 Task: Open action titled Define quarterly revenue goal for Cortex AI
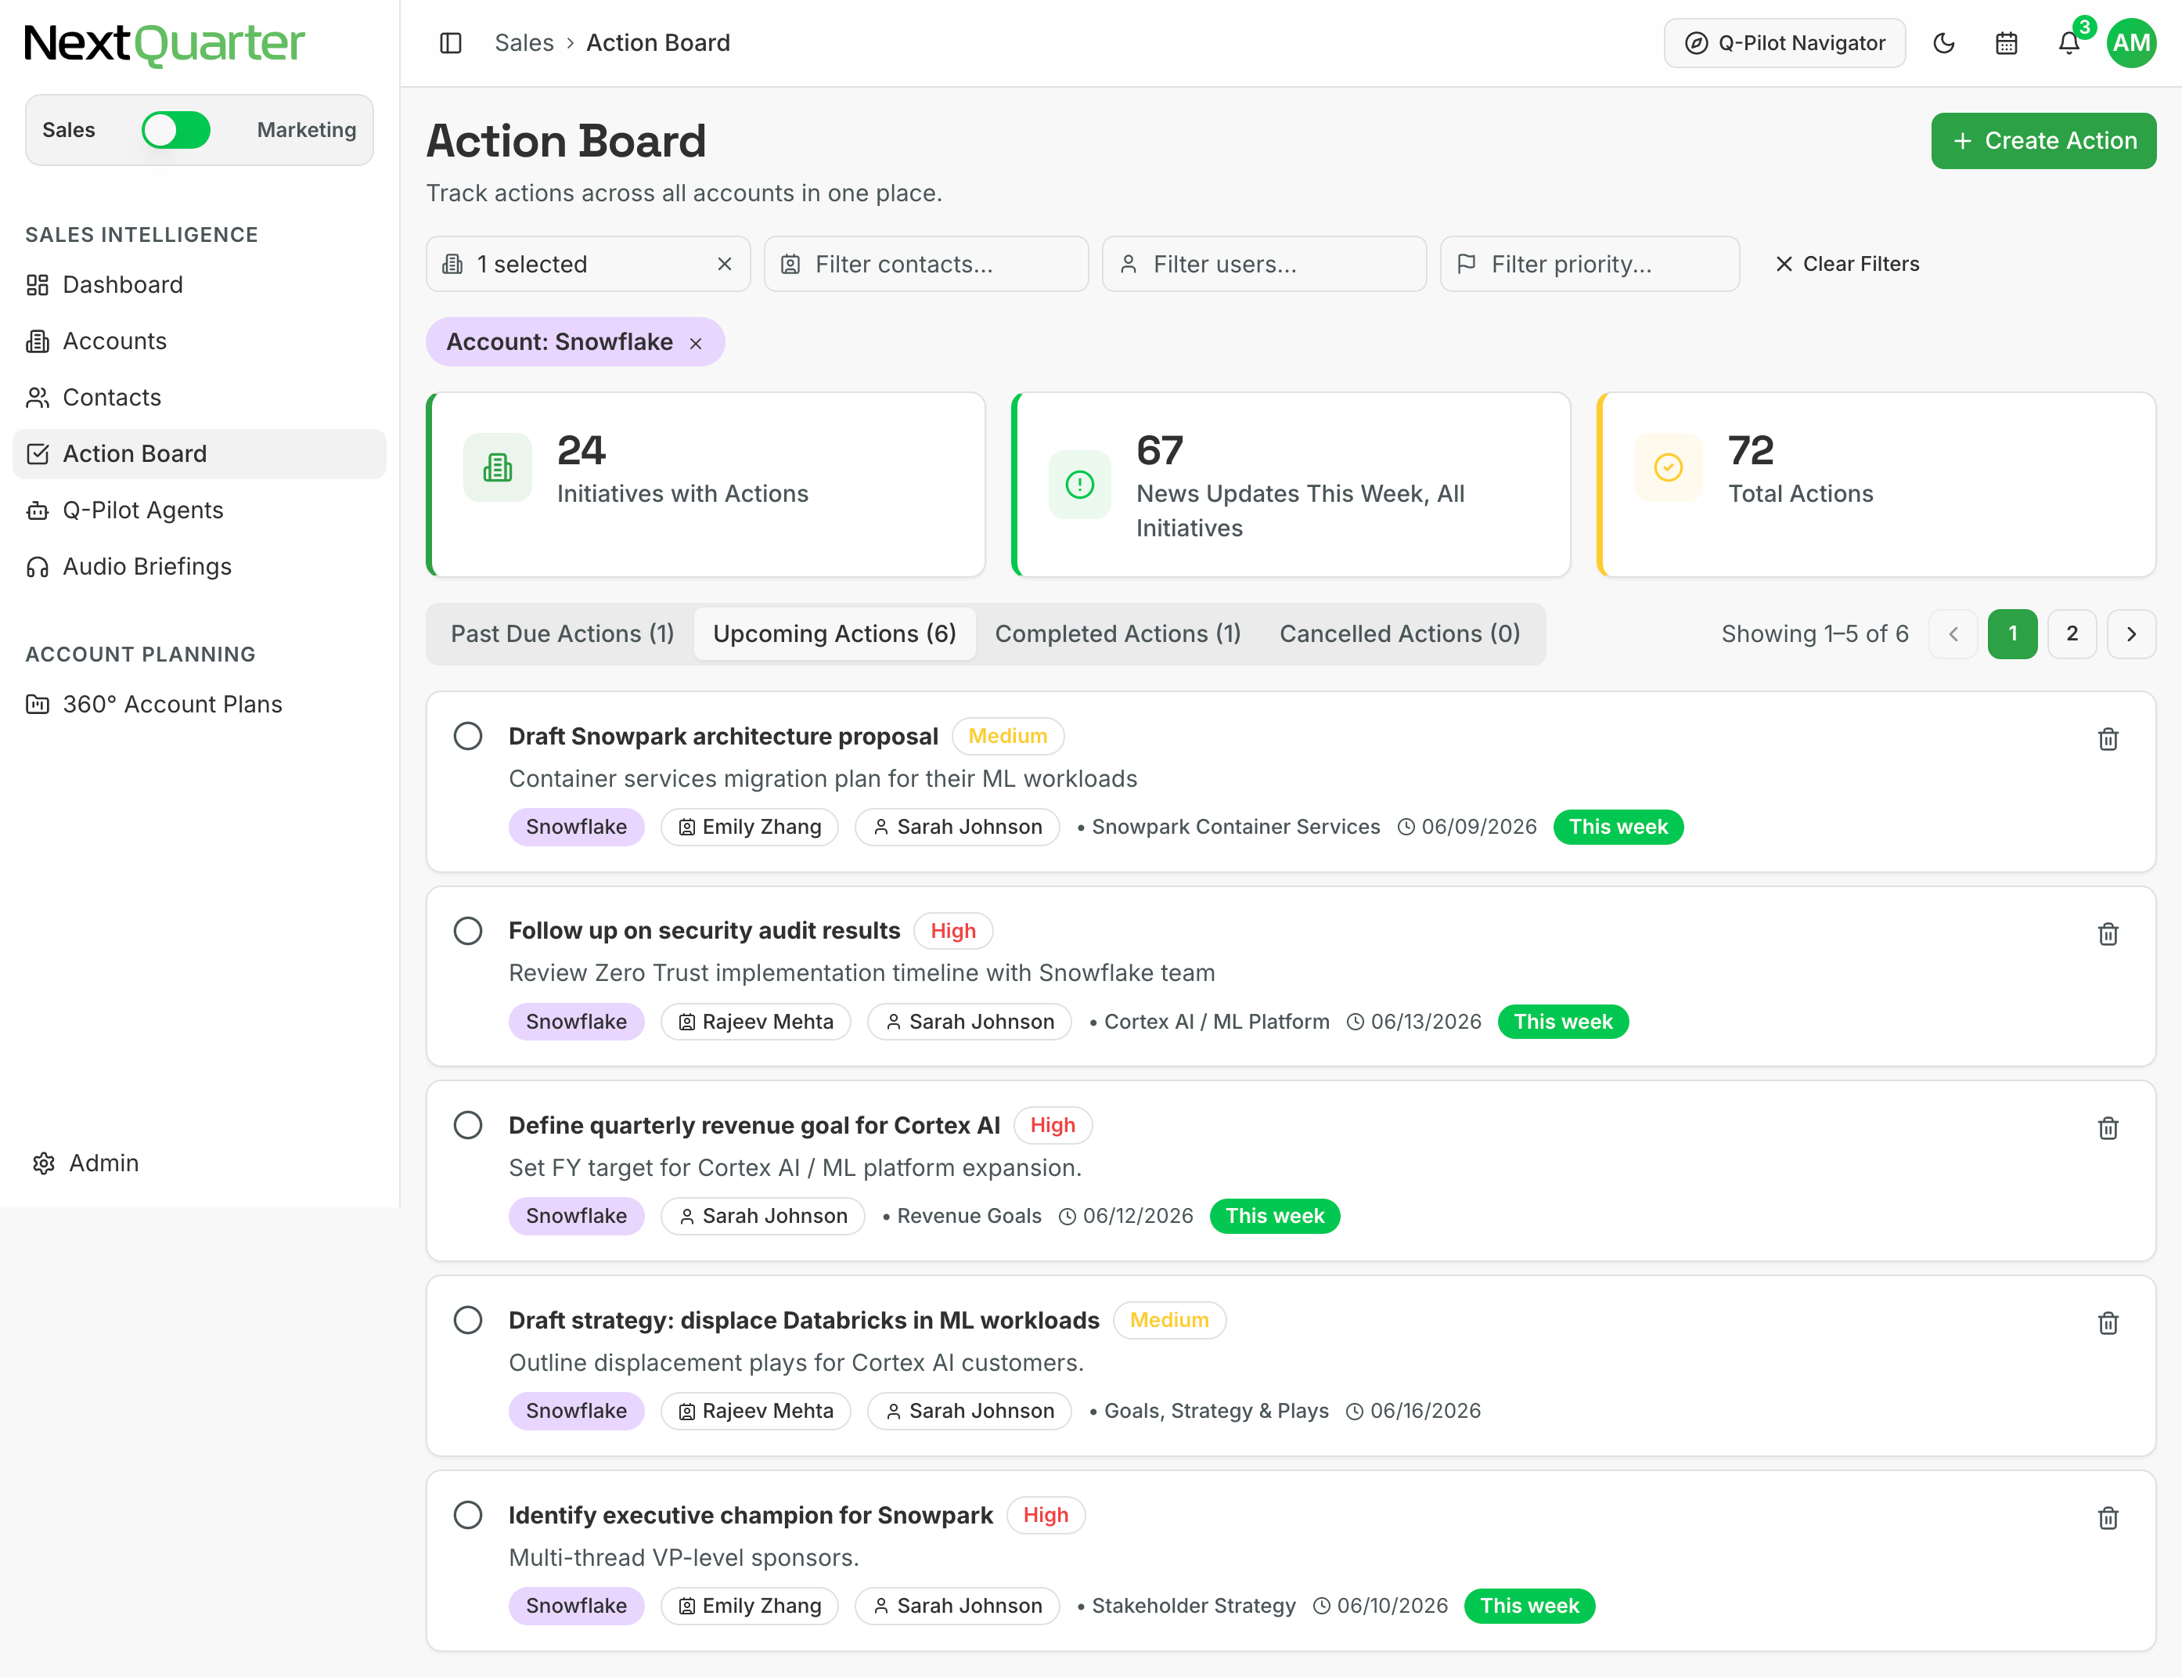[x=754, y=1125]
